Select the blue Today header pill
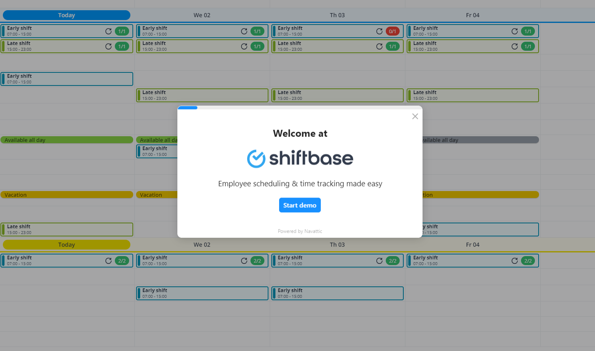 67,15
